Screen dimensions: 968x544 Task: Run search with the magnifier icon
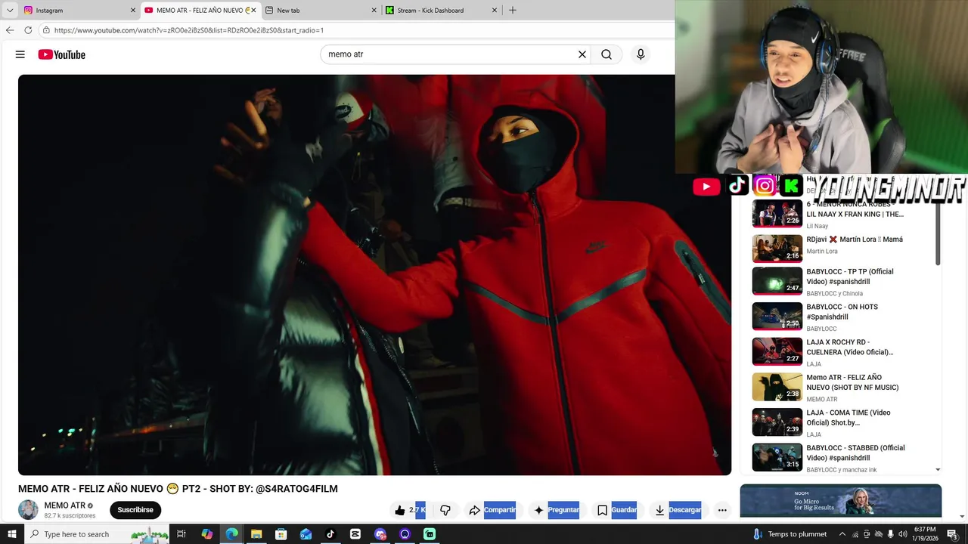[x=607, y=54]
